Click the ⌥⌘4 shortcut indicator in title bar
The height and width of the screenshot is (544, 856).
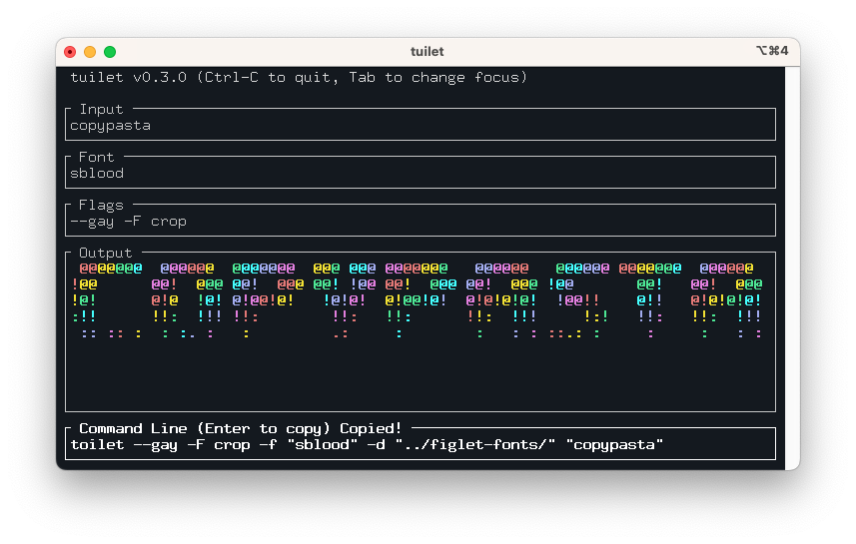coord(772,51)
